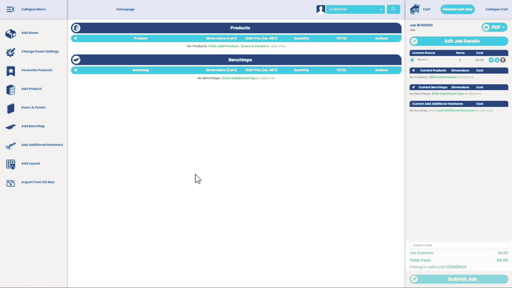Click the Add Additional Hardware tools icon

click(11, 146)
